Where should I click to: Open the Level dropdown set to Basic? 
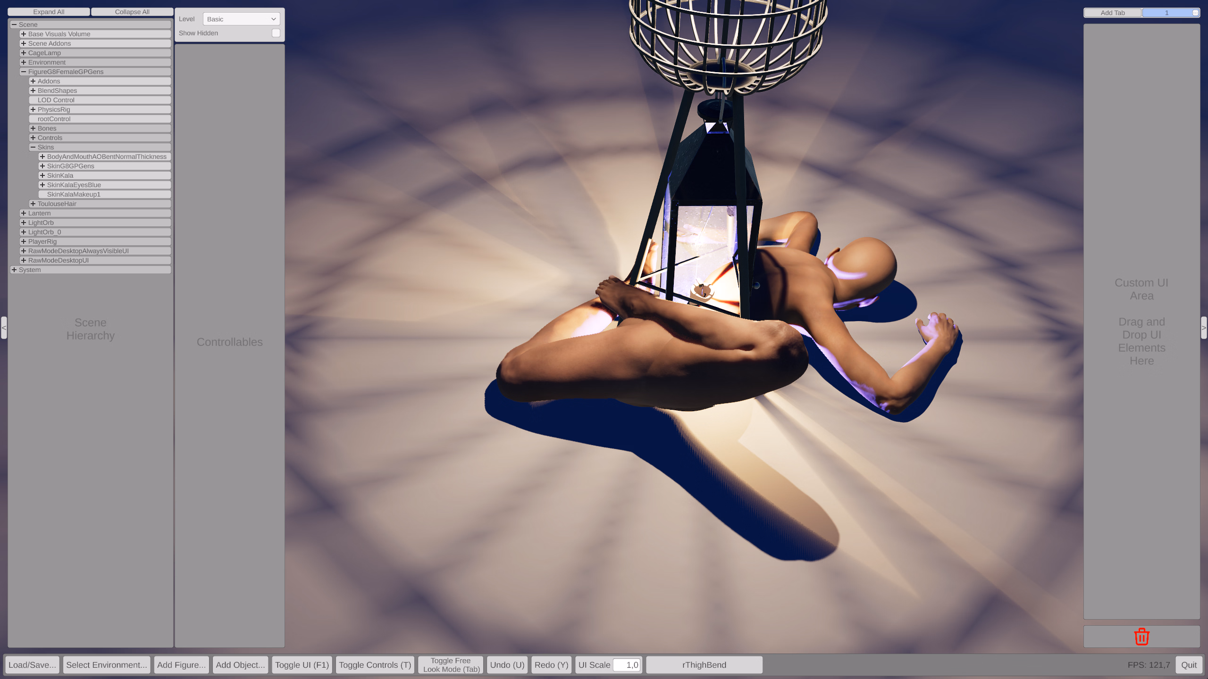coord(241,19)
